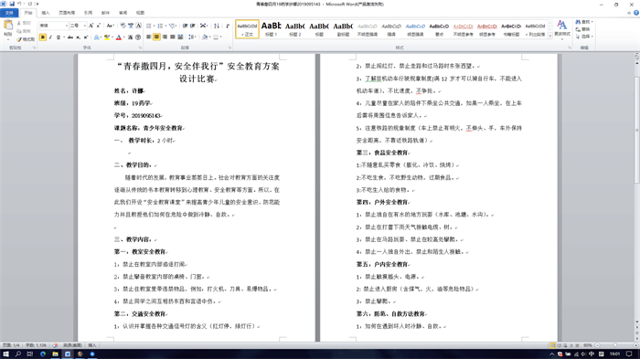Click the Find binoculars button
This screenshot has height=359, width=640.
coord(583,22)
